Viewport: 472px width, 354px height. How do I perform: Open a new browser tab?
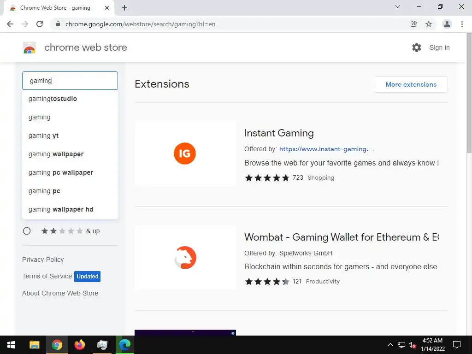click(124, 8)
